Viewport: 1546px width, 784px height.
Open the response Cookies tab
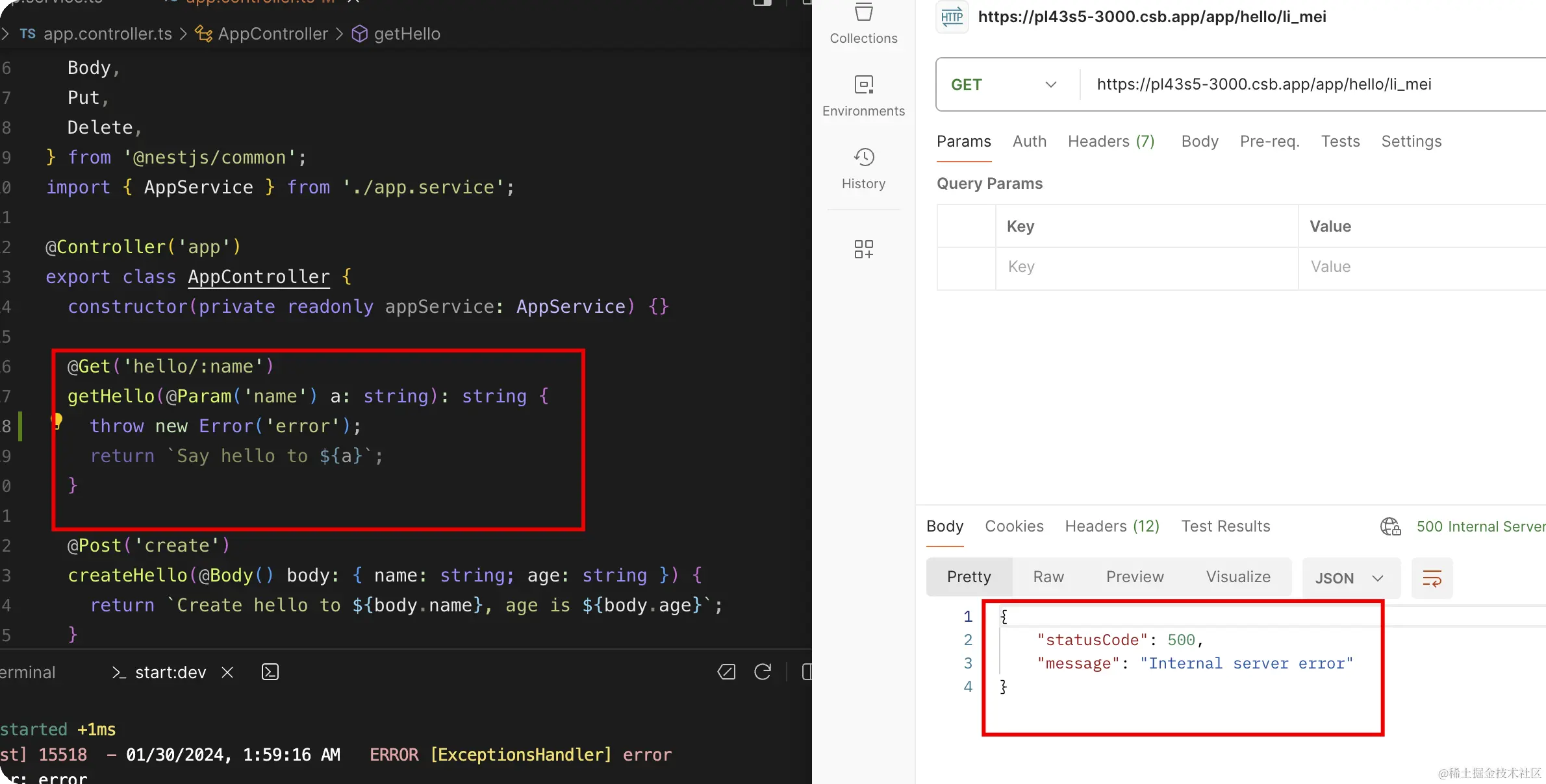point(1014,526)
